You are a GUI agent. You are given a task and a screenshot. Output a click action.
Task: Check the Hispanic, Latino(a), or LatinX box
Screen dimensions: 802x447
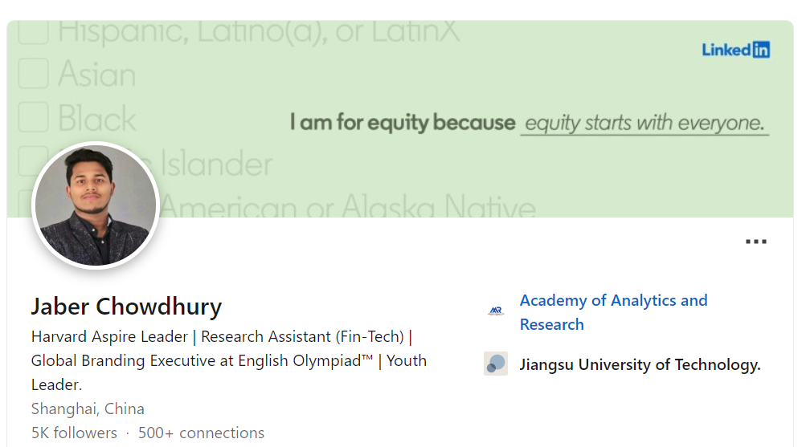pyautogui.click(x=33, y=31)
